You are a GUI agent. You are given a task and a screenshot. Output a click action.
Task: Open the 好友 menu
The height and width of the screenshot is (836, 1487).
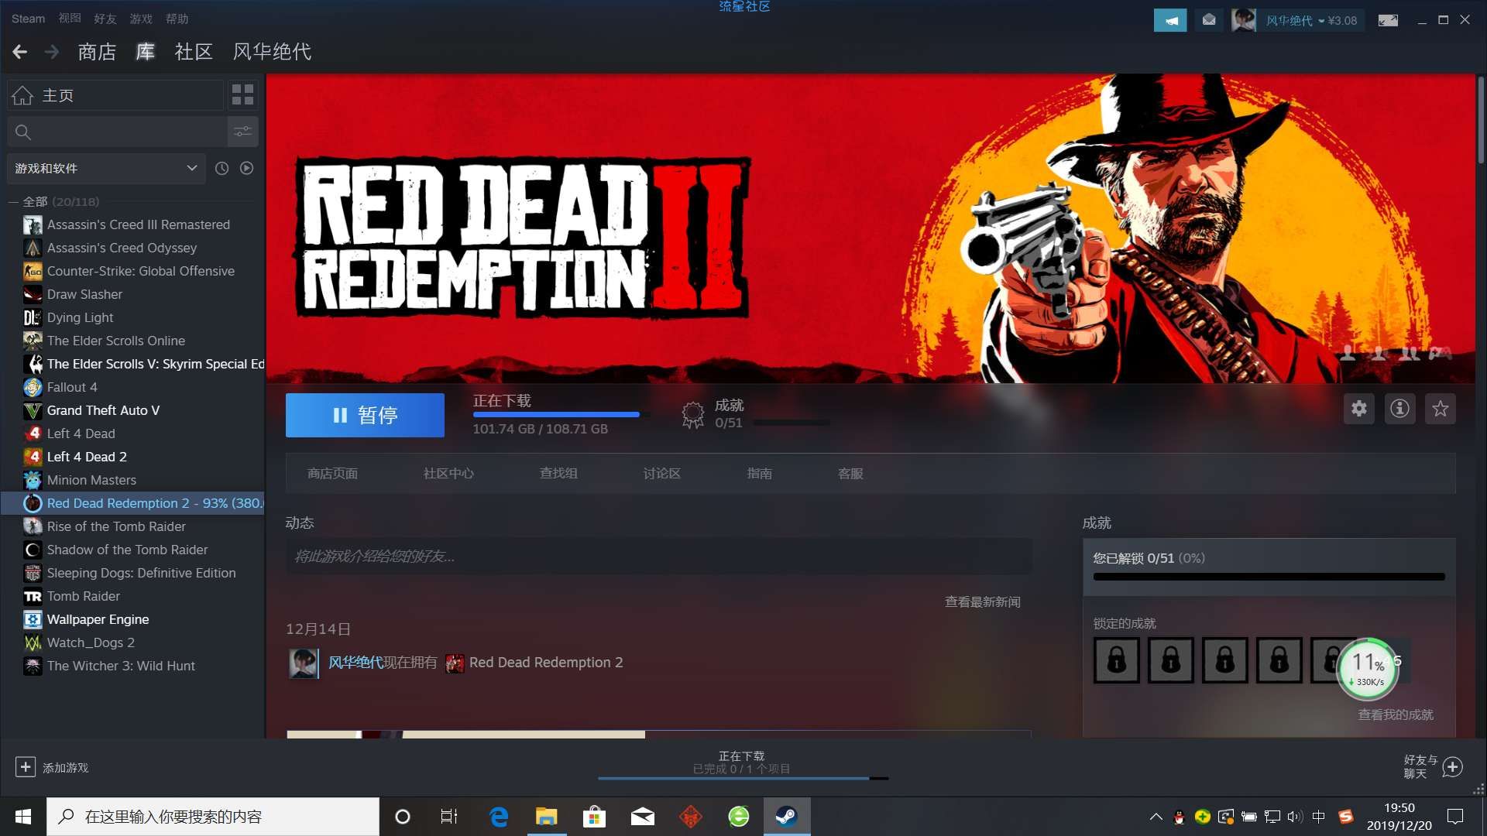[105, 19]
